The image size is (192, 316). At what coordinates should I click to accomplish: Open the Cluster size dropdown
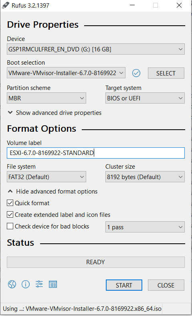coord(145,177)
